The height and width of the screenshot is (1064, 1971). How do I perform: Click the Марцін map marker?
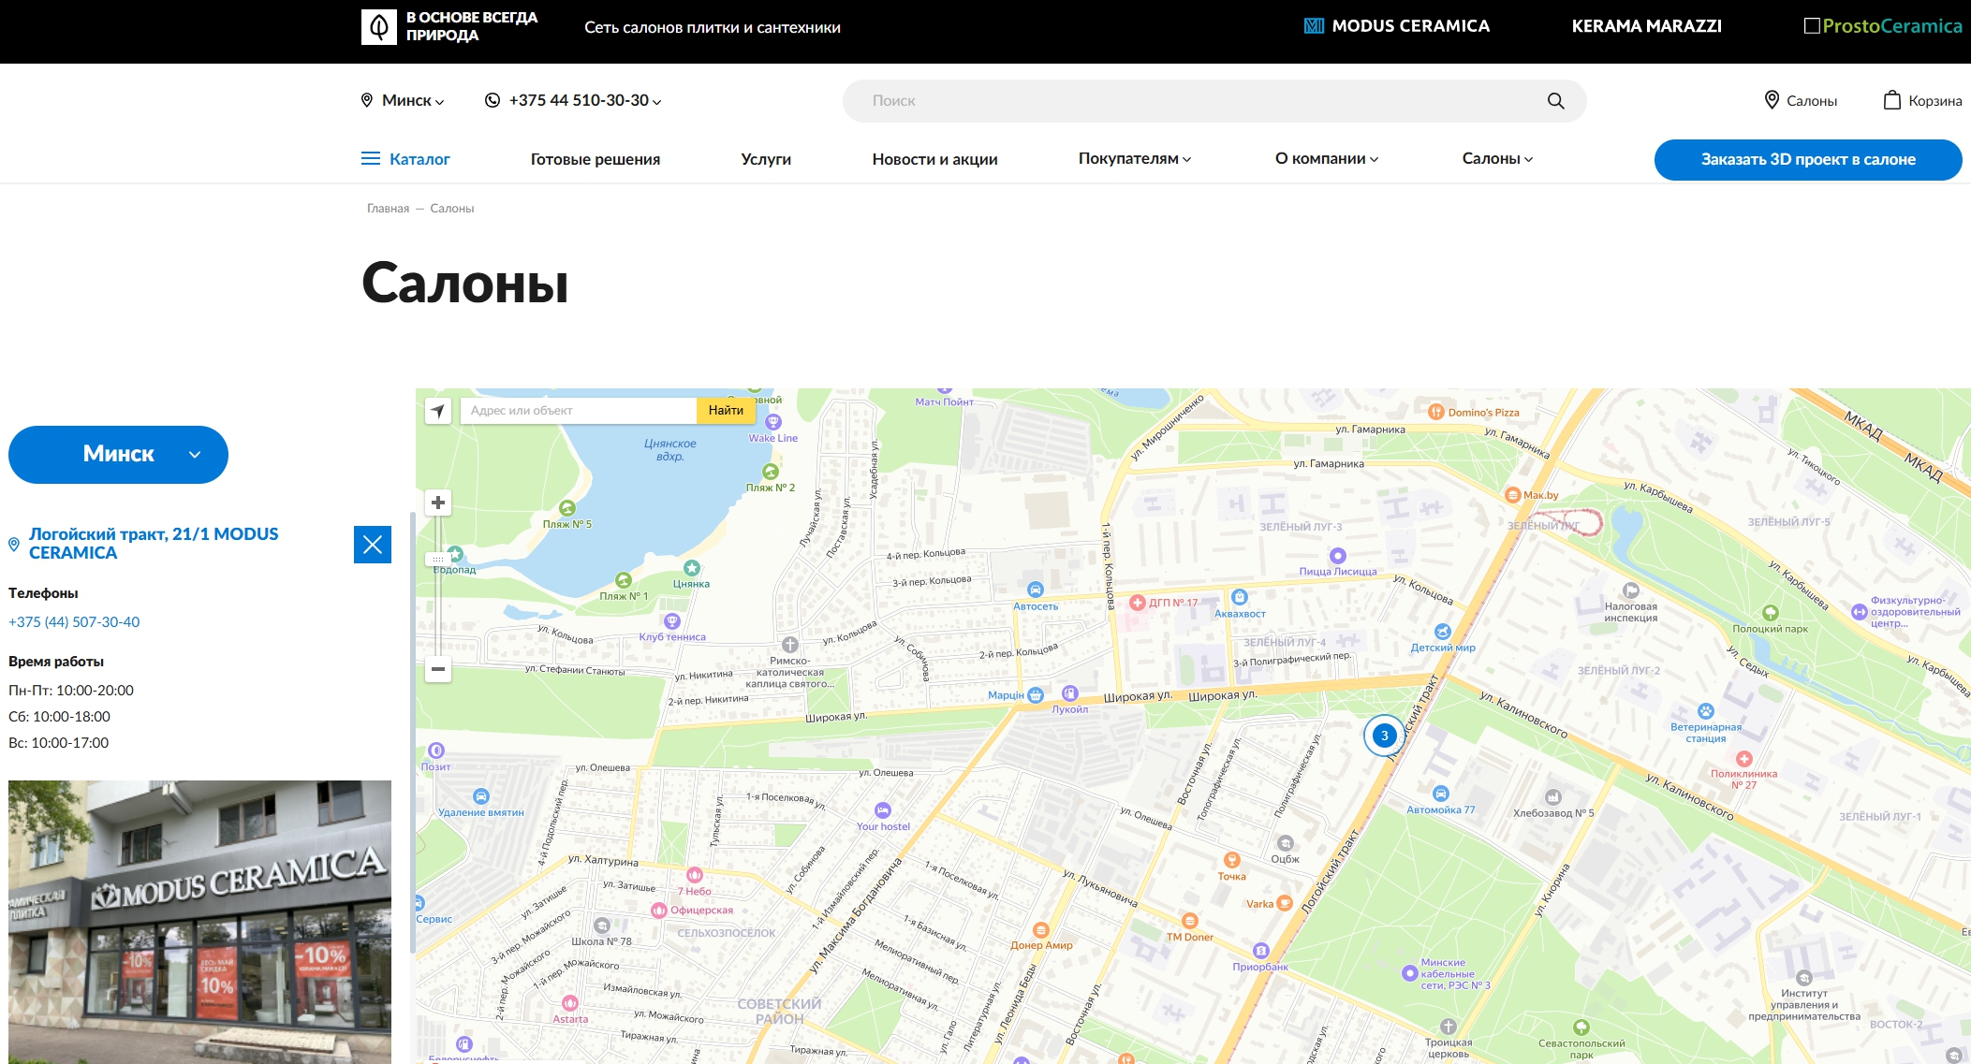tap(1036, 695)
